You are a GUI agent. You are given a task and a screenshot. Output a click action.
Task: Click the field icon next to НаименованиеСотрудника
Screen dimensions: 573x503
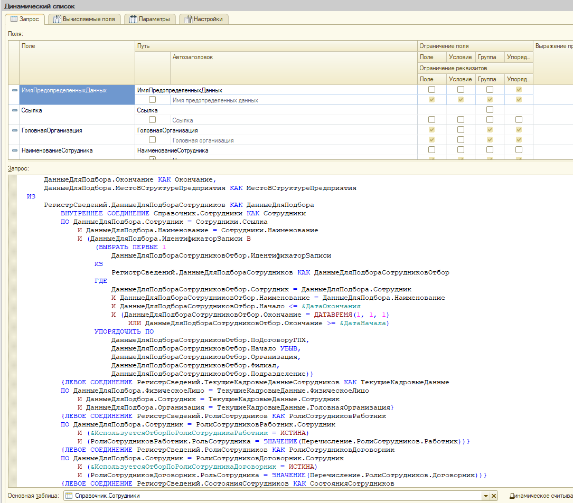pos(15,150)
